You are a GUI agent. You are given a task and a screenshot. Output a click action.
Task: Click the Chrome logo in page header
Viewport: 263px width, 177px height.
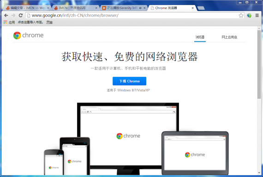28,35
